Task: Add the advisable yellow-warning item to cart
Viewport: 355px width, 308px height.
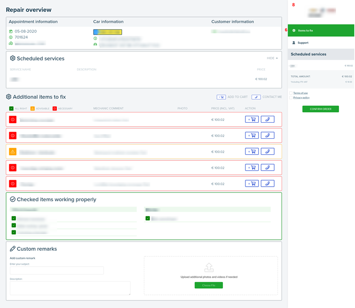Action: click(252, 151)
